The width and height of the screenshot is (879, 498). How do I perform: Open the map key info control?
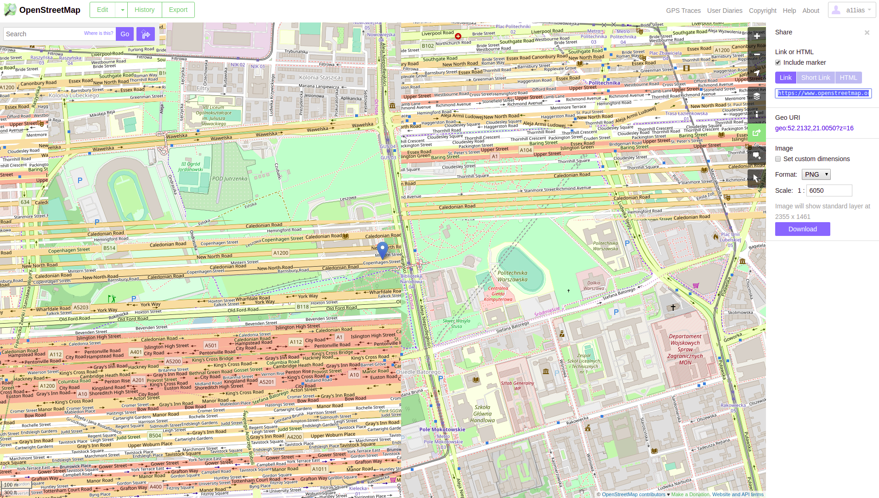point(757,115)
